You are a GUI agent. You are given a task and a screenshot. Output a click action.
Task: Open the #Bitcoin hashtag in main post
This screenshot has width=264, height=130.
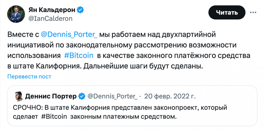[x=79, y=56]
